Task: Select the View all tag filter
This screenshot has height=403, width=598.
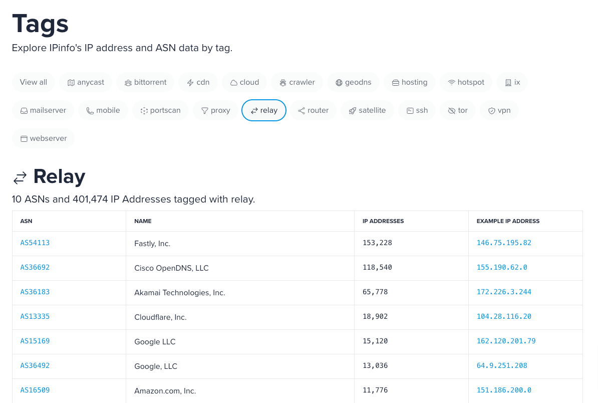Action: (34, 82)
